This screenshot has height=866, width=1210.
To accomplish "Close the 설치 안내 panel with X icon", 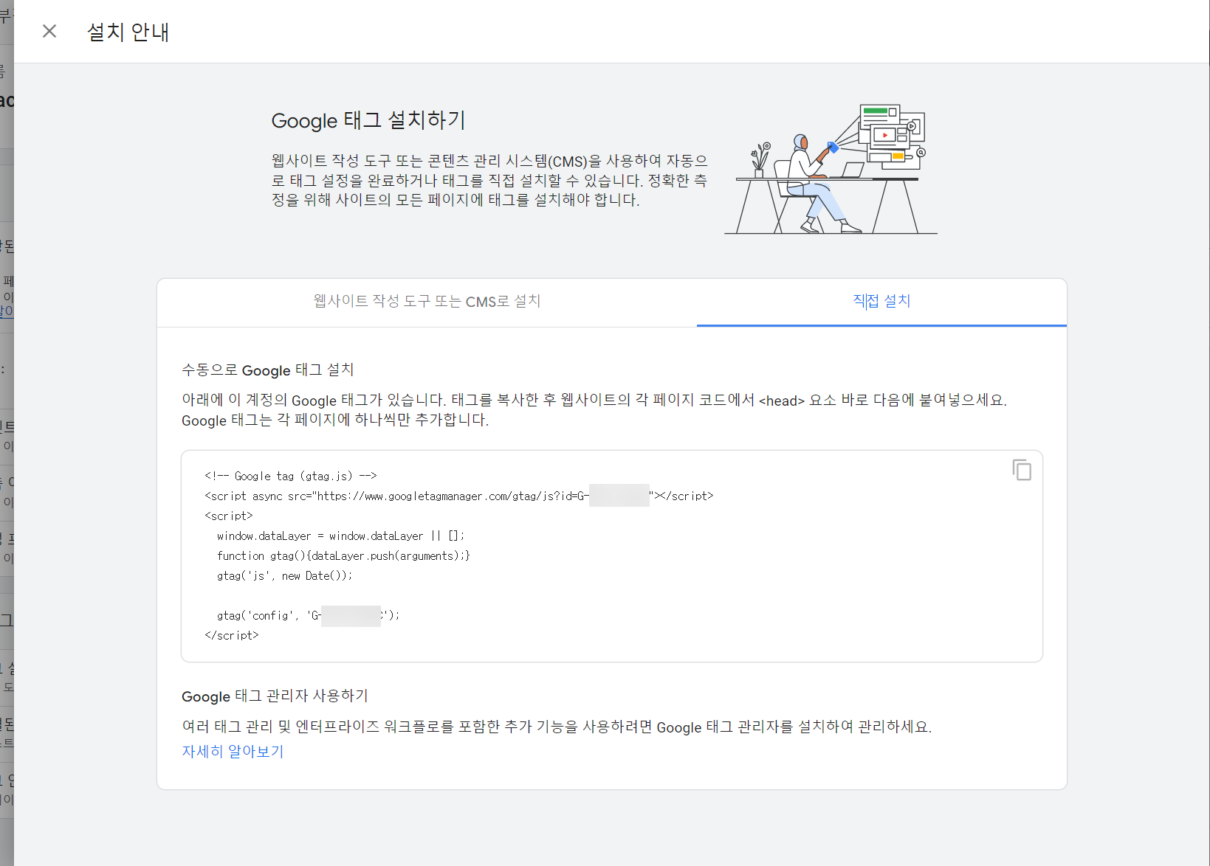I will coord(49,31).
